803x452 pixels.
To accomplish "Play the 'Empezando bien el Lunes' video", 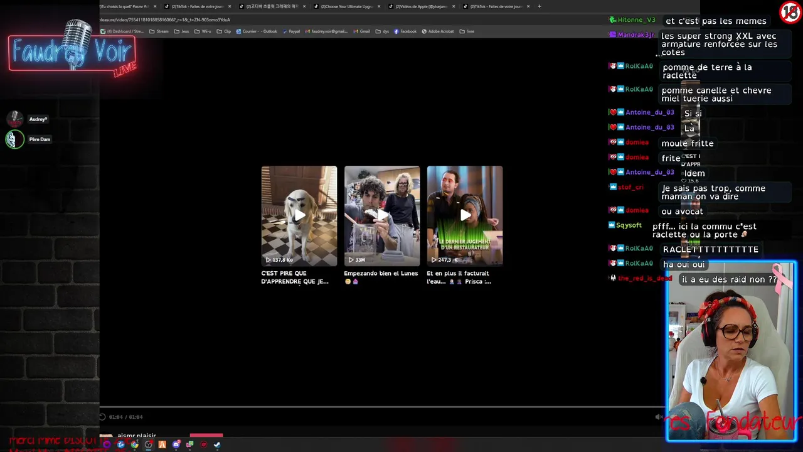I will (382, 216).
